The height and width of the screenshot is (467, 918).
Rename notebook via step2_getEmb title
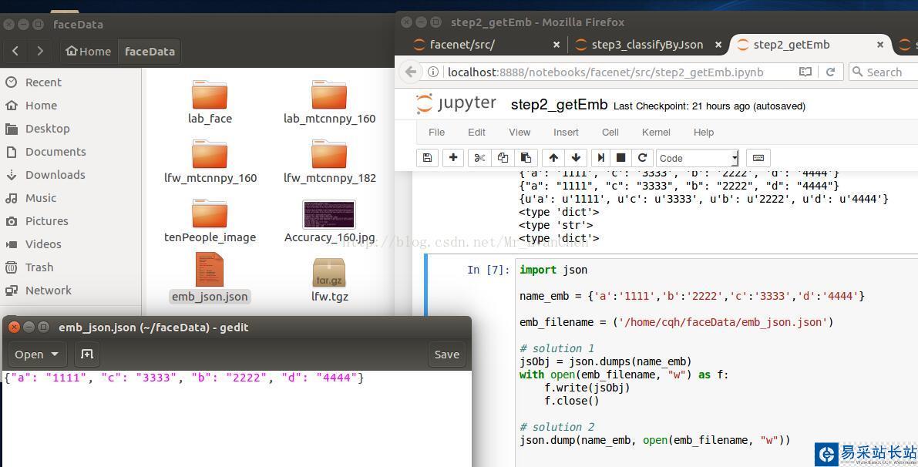click(559, 105)
